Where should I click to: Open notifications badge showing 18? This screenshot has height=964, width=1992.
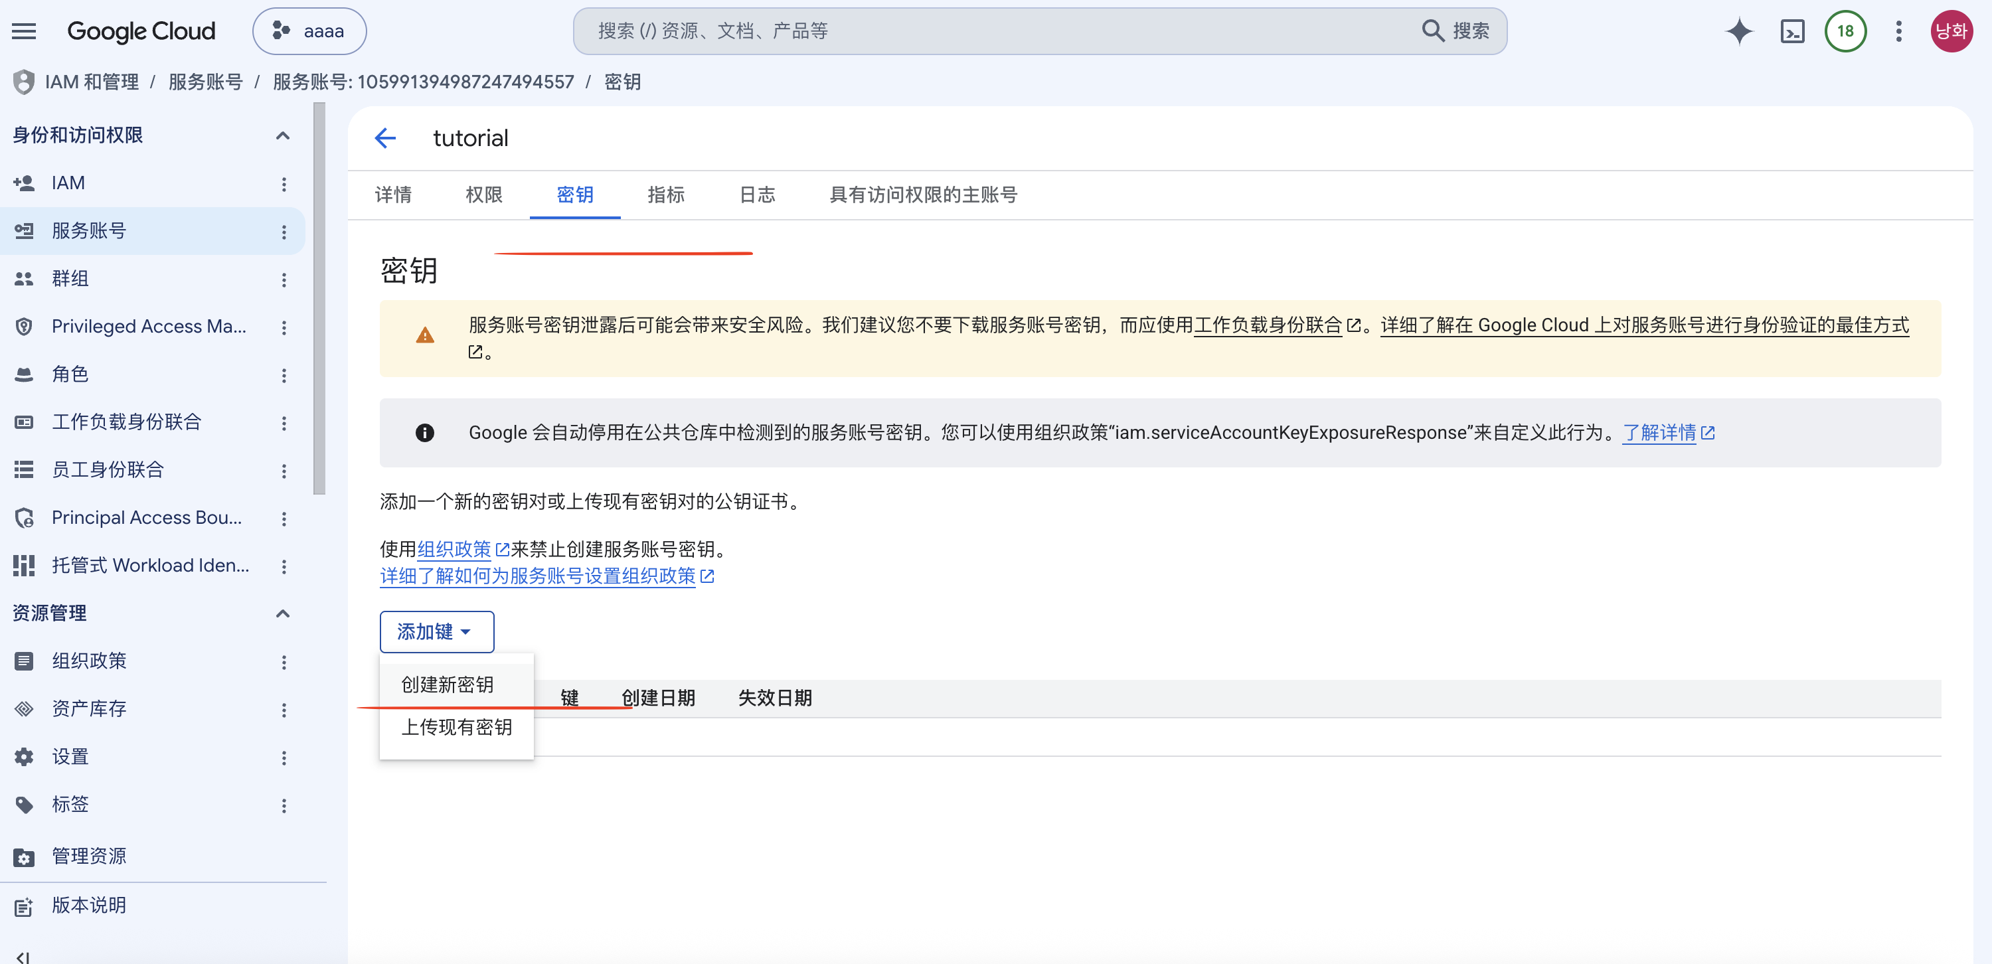[1845, 31]
